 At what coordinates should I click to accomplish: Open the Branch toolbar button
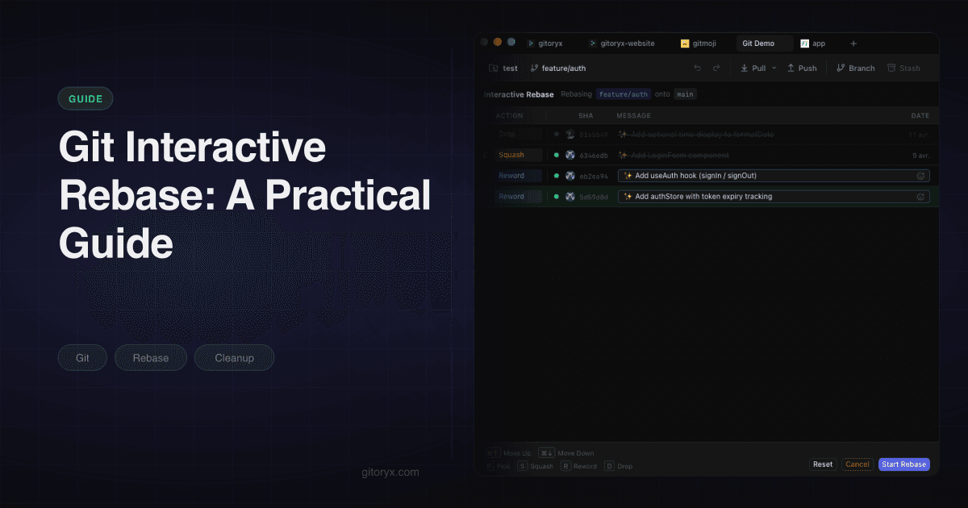856,69
